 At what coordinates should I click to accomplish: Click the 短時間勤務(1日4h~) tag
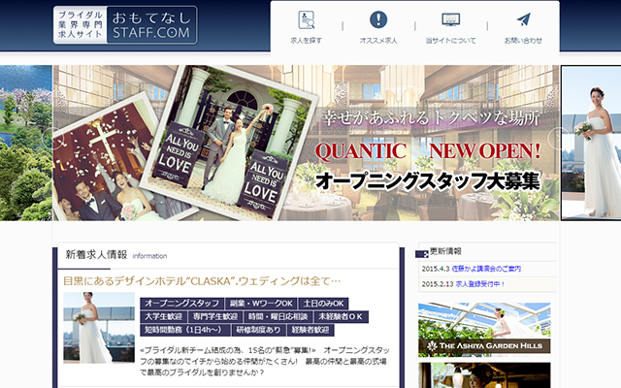coord(185,330)
